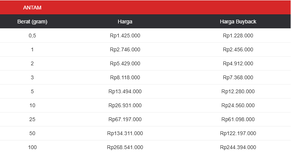Image resolution: width=291 pixels, height=154 pixels.
Task: Click the 100 gram weight cell
Action: pos(32,147)
